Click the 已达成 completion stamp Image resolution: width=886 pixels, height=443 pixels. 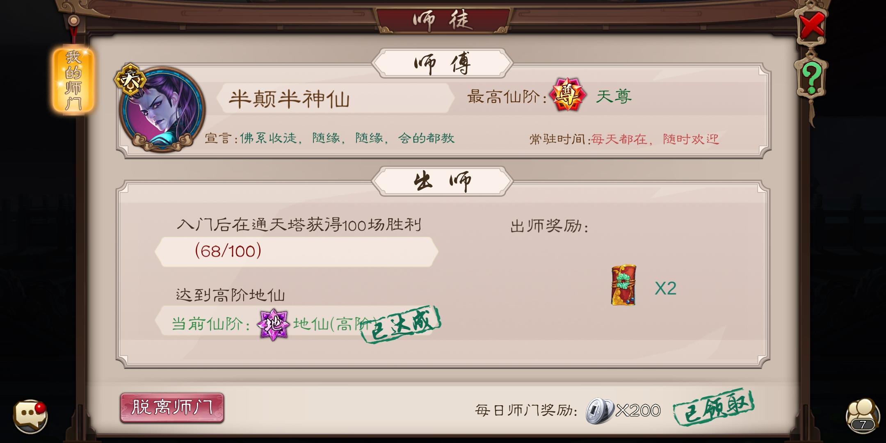coord(401,324)
